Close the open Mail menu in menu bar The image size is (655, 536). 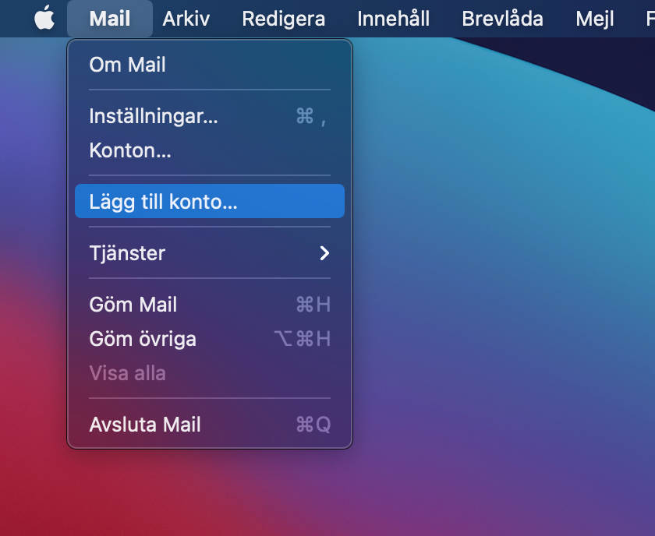click(110, 19)
